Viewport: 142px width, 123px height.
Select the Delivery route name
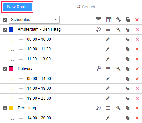coord(25,69)
